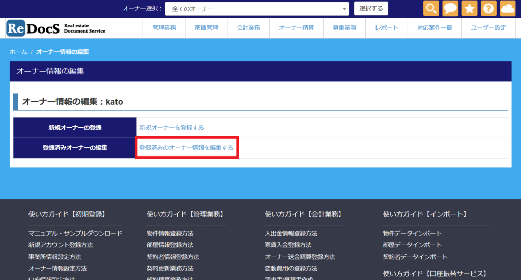Click 使い方ガイド【管理業務】 heading

(186, 214)
